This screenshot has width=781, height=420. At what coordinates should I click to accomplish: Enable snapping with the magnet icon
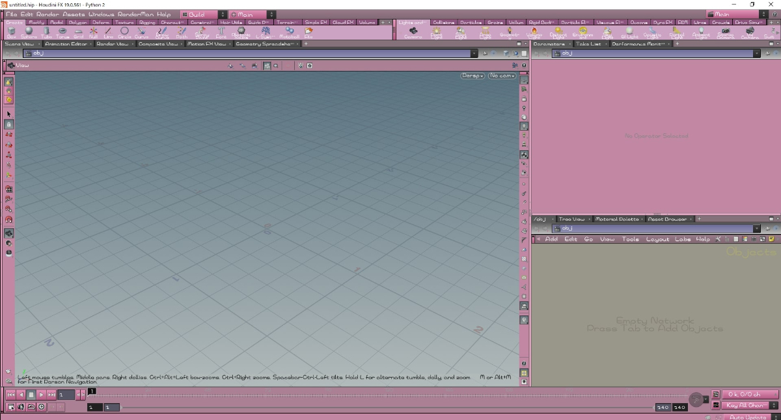pos(8,220)
